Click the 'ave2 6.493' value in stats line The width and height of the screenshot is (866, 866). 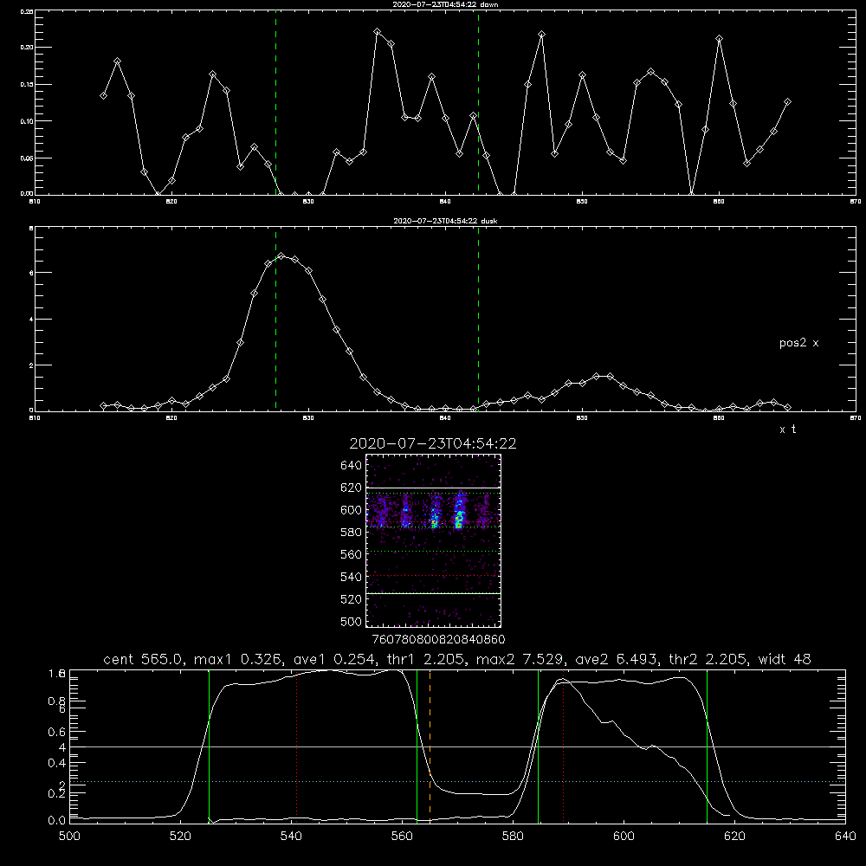click(616, 659)
